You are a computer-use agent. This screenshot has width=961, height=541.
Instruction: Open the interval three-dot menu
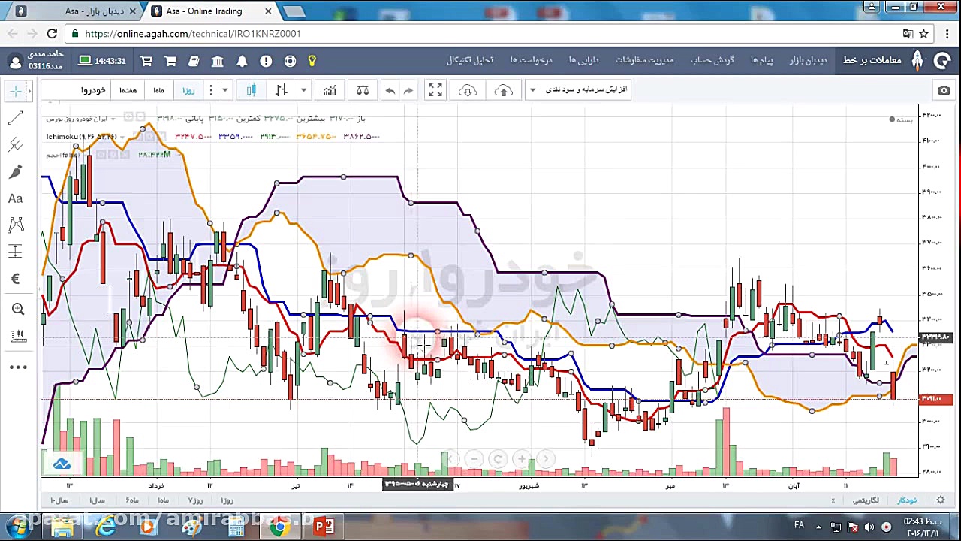[x=211, y=90]
